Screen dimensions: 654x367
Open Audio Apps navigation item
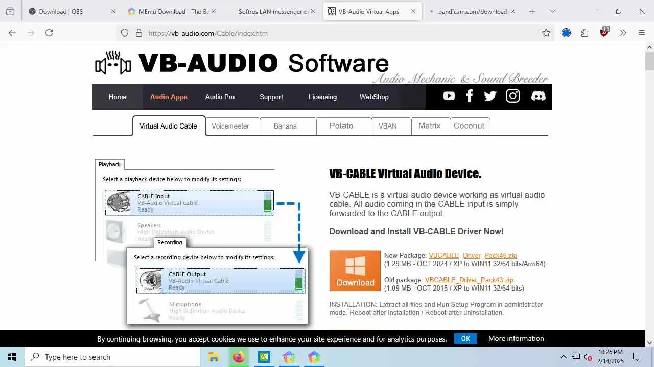169,97
